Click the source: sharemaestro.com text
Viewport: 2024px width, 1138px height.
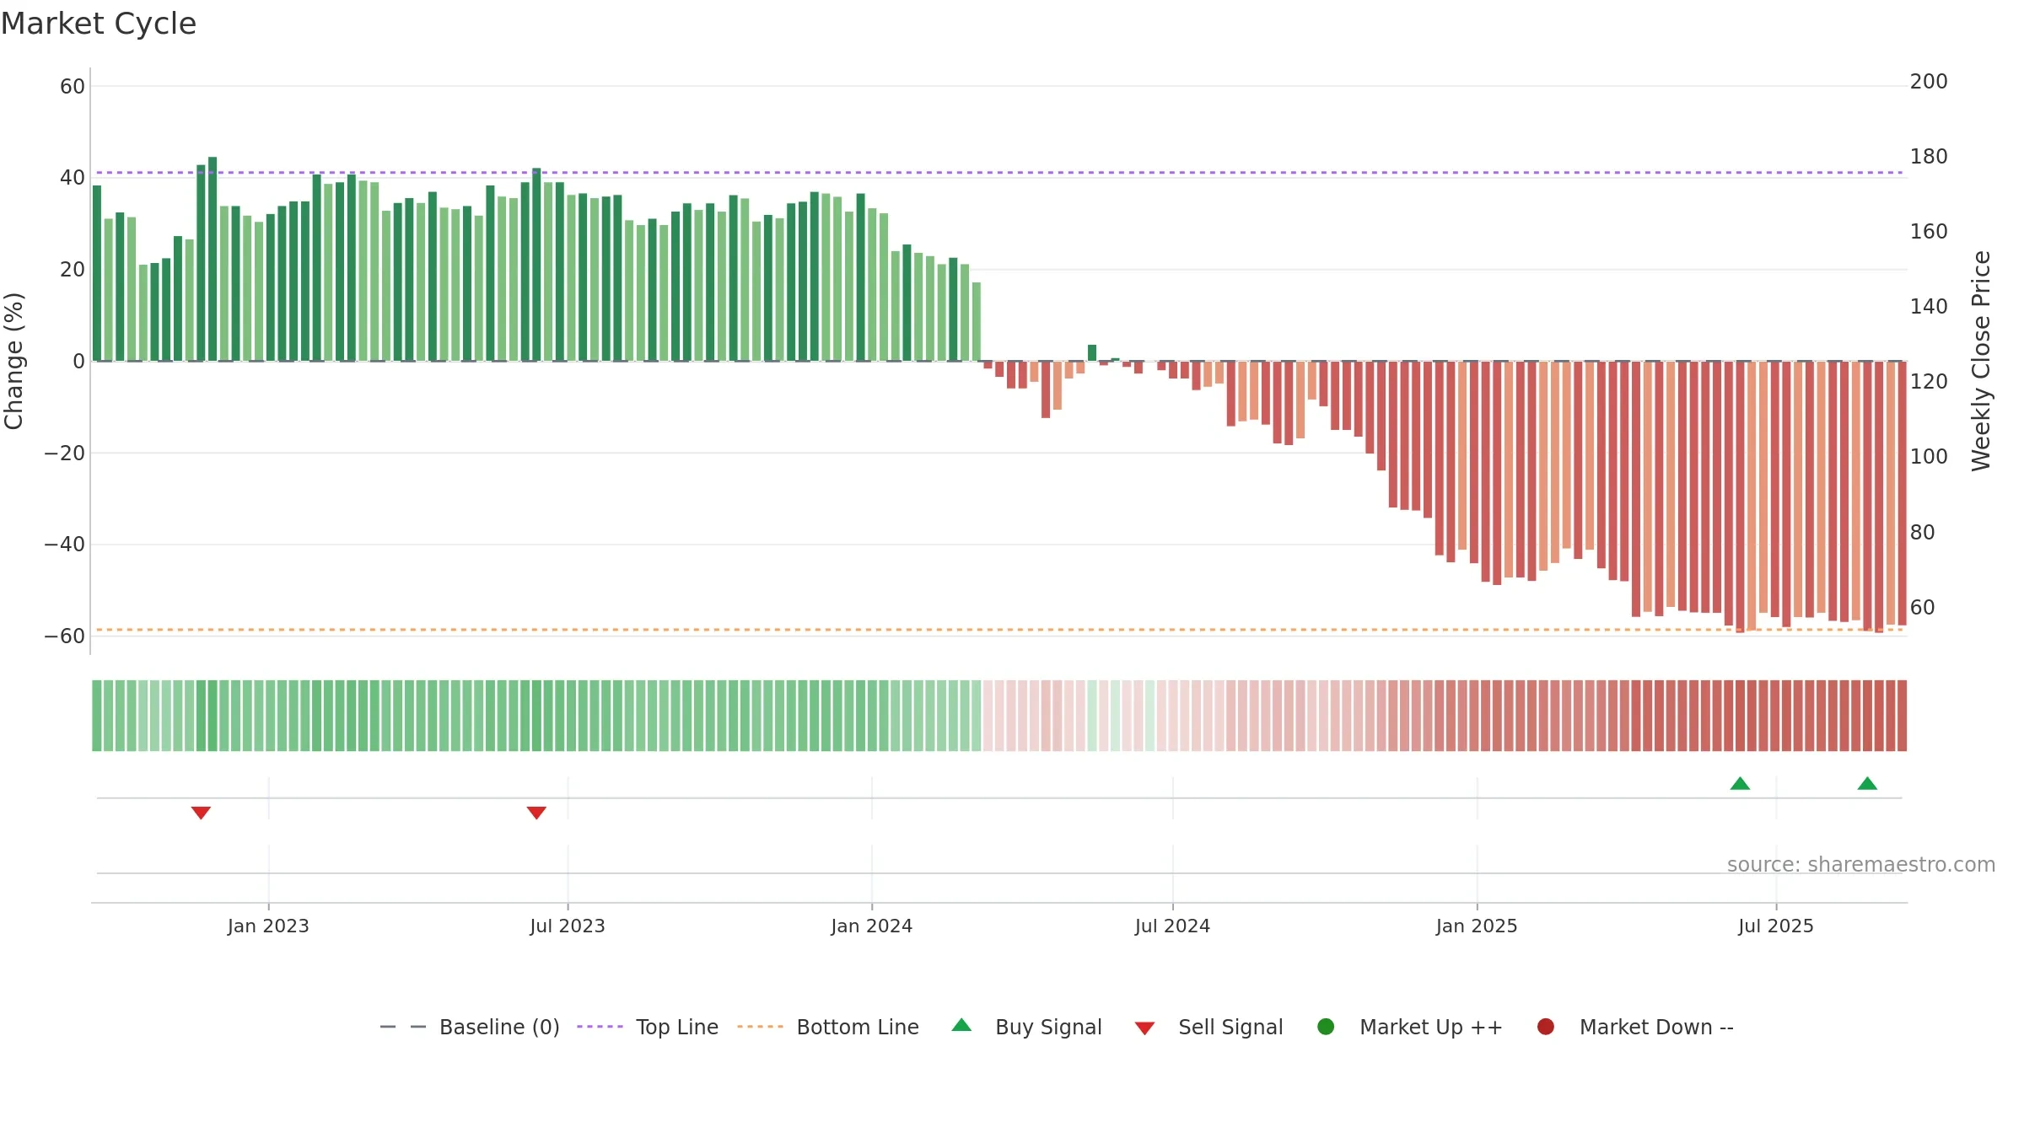(x=1861, y=864)
